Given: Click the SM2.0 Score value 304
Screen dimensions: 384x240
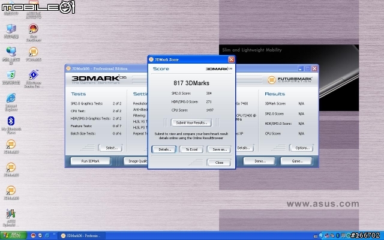Looking at the screenshot, I should pyautogui.click(x=209, y=94).
